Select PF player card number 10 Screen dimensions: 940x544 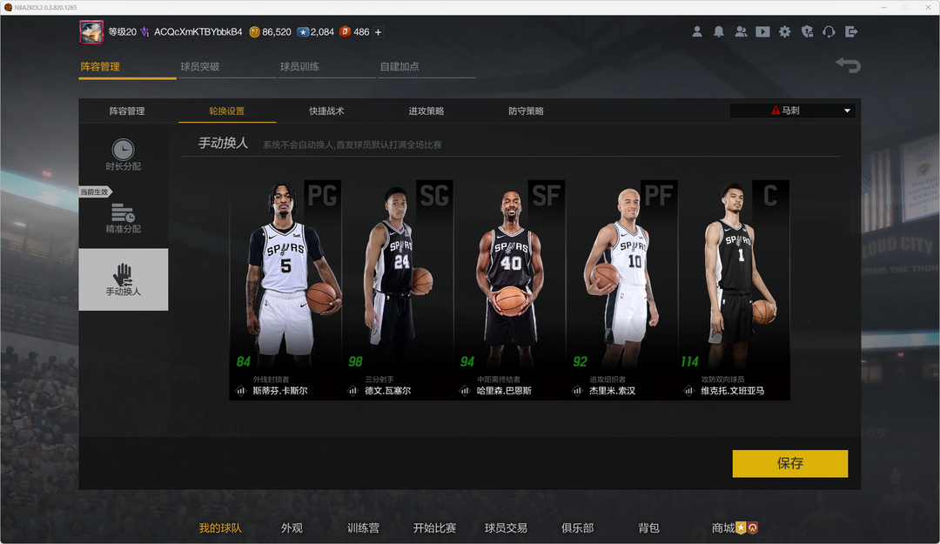click(x=621, y=290)
